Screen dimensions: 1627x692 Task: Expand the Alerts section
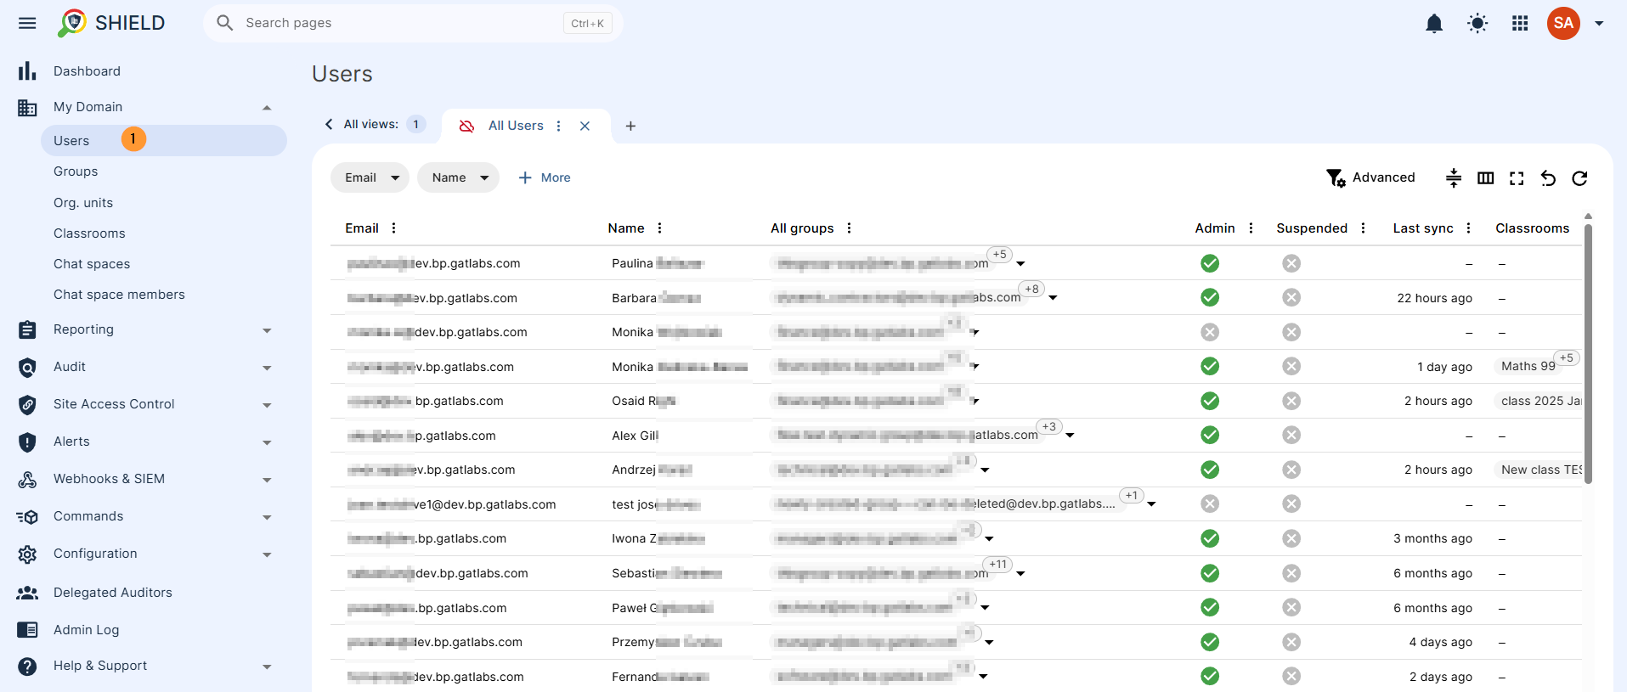267,442
